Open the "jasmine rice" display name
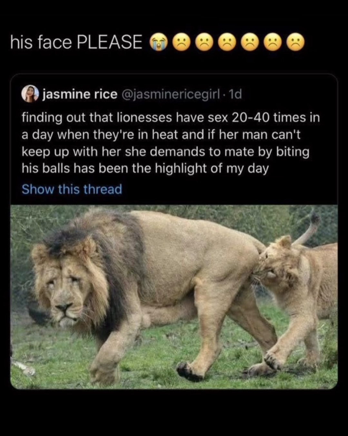Viewport: 348px width, 436px height. coord(80,94)
